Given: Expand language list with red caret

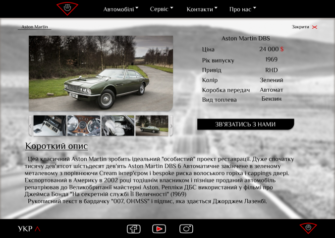Looking at the screenshot, I should (38, 229).
